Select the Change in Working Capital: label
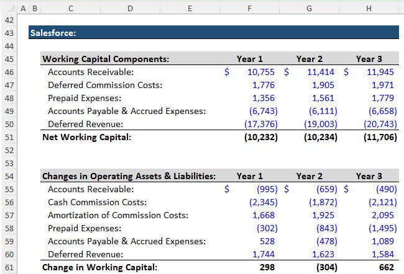The width and height of the screenshot is (404, 274). point(99,267)
